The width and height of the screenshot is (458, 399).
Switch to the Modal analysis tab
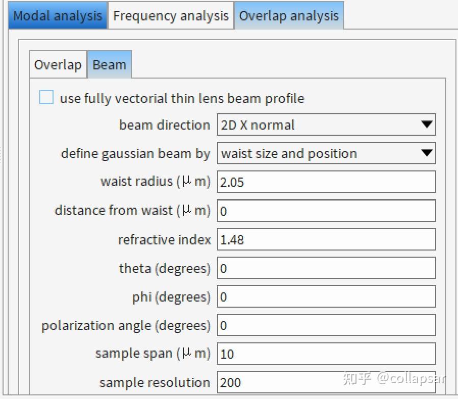[x=57, y=15]
